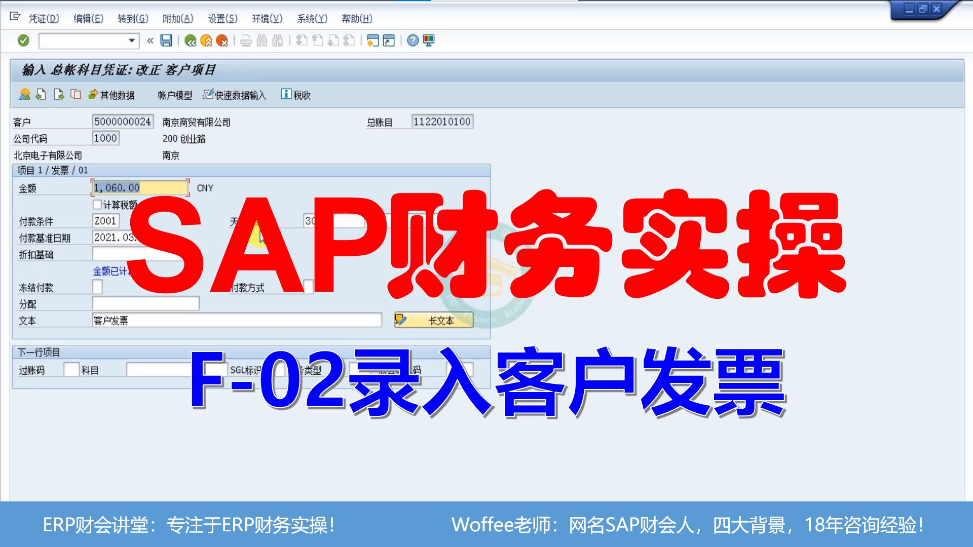Click the 总账目 field 1122010100
Image resolution: width=973 pixels, height=547 pixels.
[x=442, y=122]
